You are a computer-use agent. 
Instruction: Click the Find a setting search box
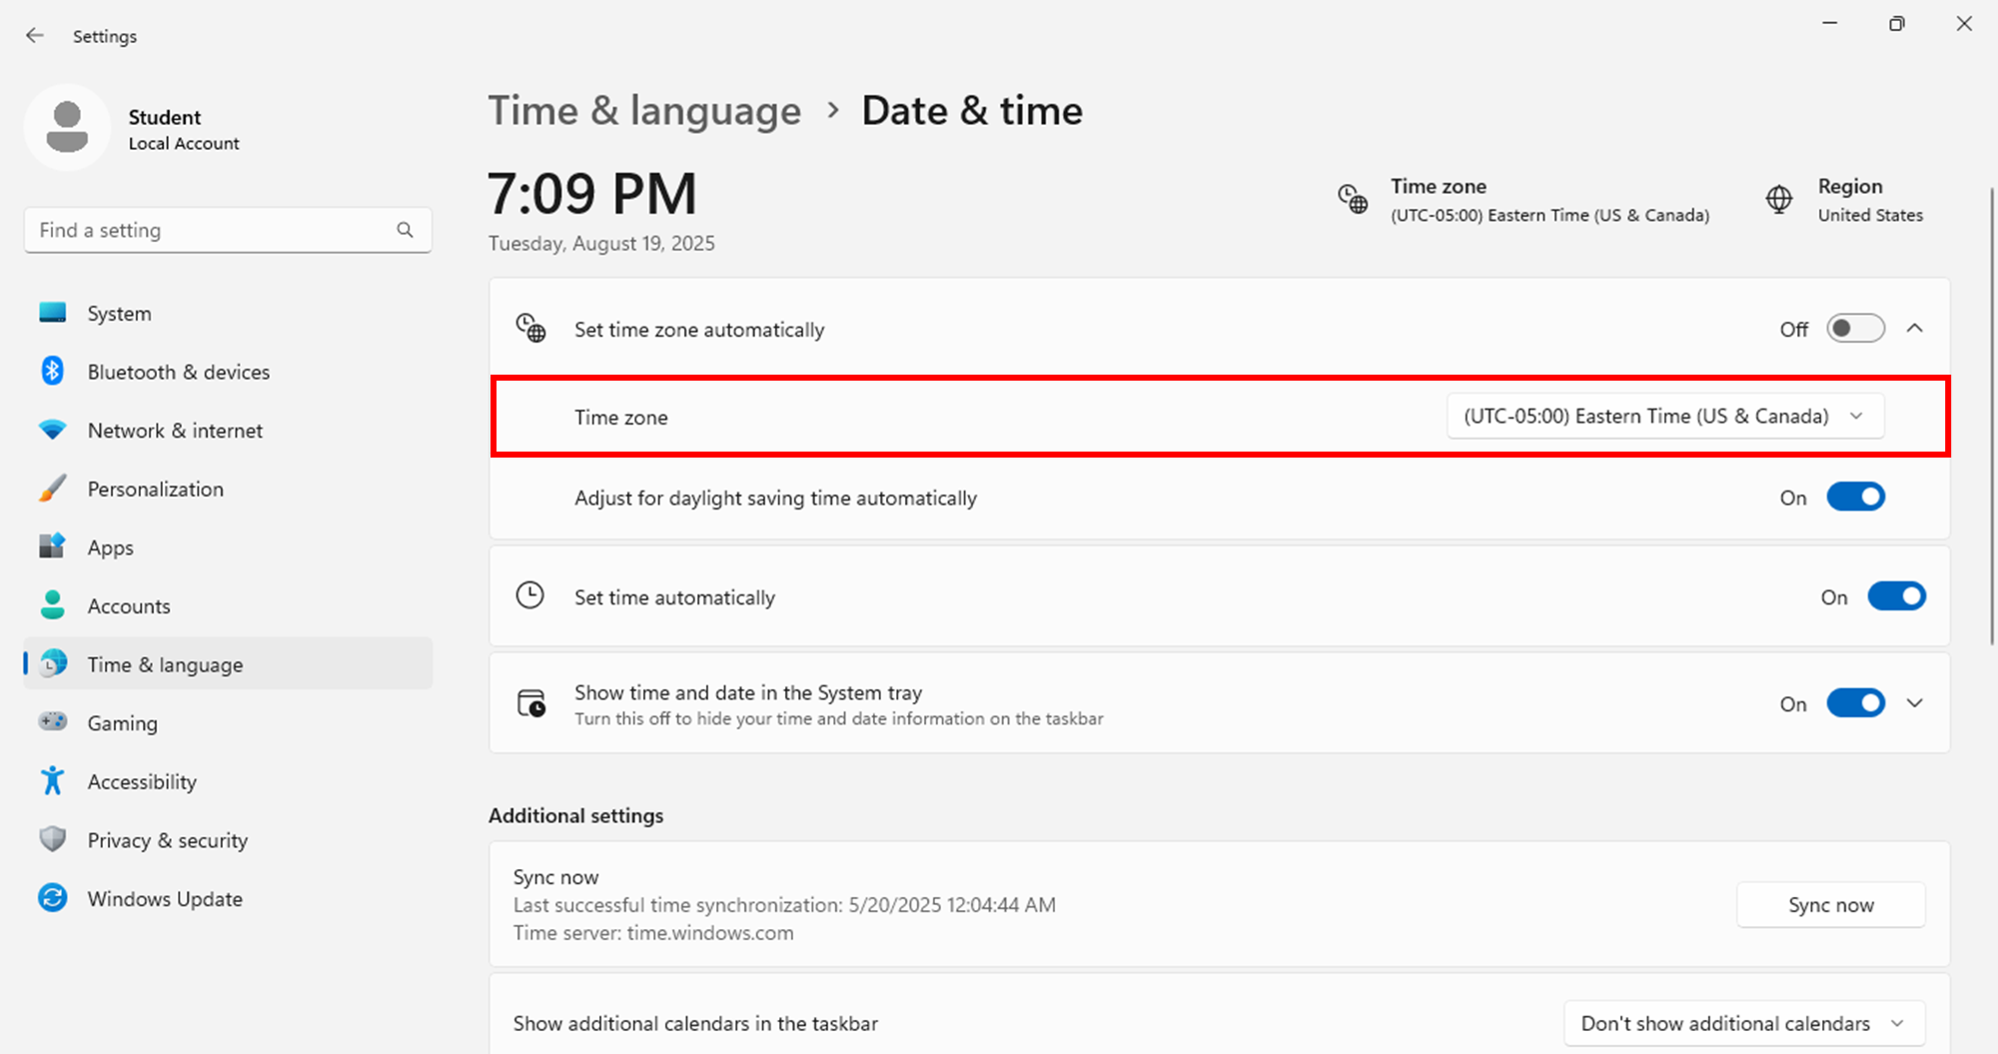tap(228, 230)
